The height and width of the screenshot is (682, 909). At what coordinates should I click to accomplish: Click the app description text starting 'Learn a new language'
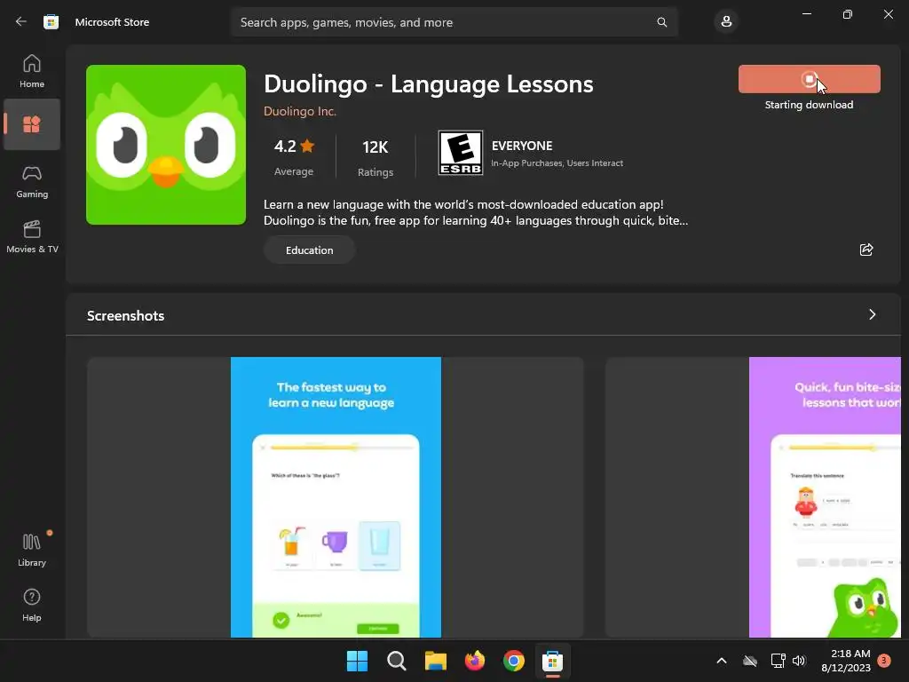click(476, 212)
